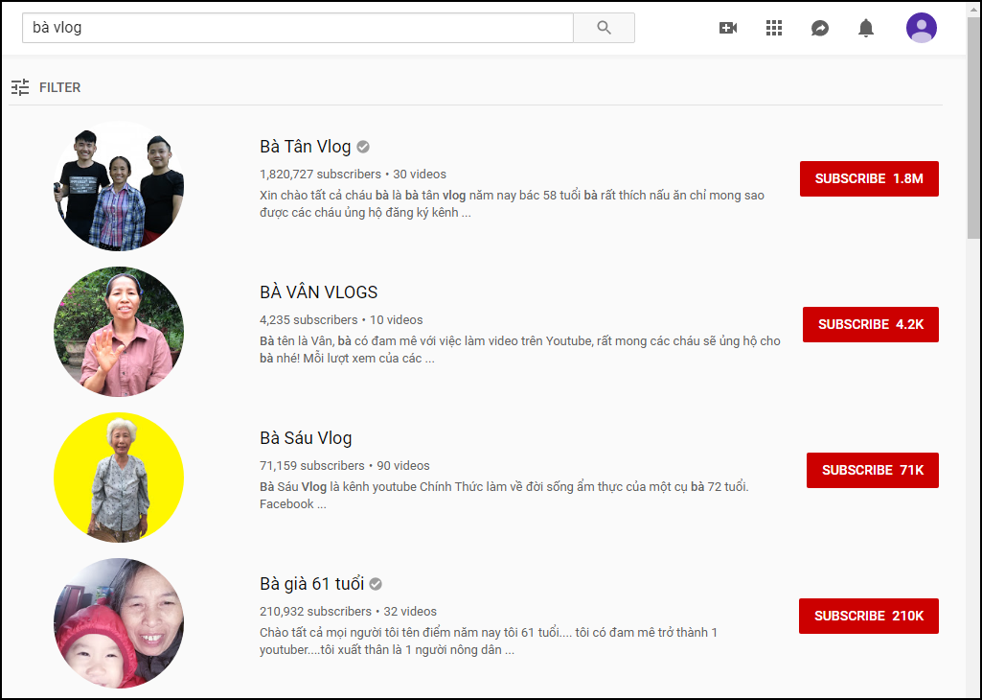
Task: Expand the FILTER options
Action: pyautogui.click(x=46, y=87)
